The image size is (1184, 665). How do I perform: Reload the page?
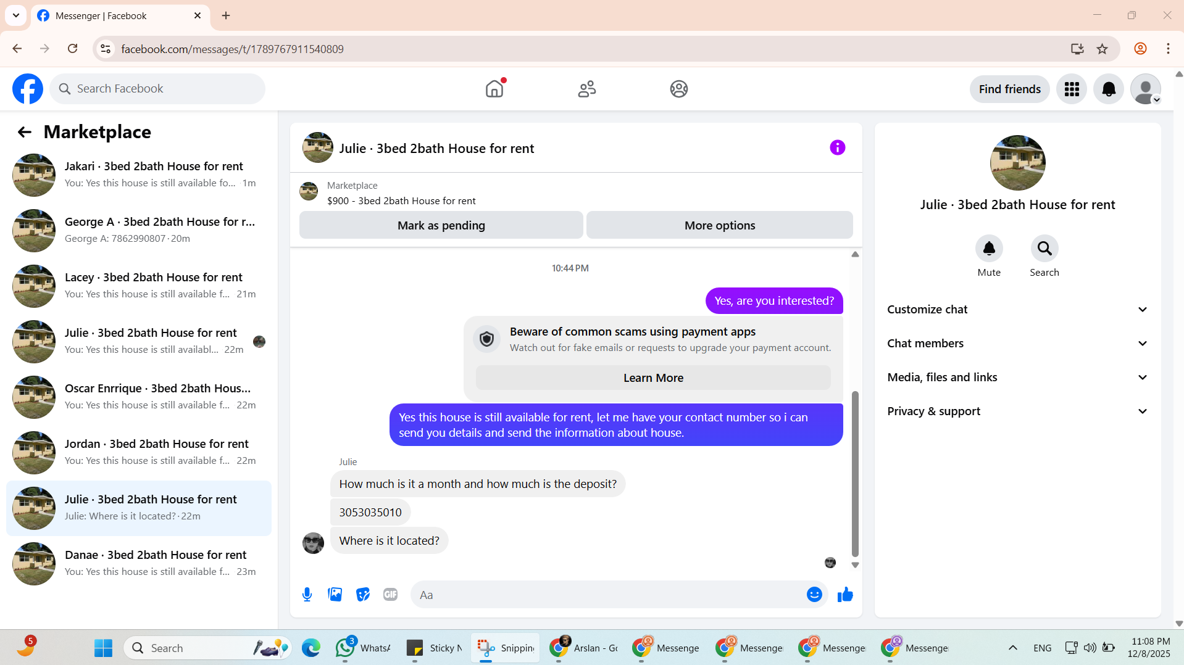point(72,49)
